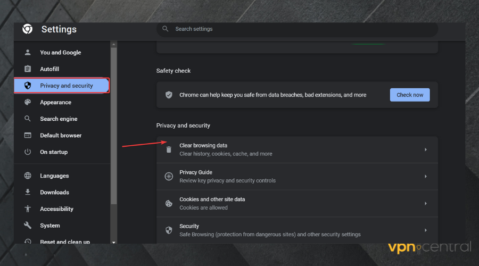Open Default browser settings
Viewport: 479px width, 266px height.
62,135
